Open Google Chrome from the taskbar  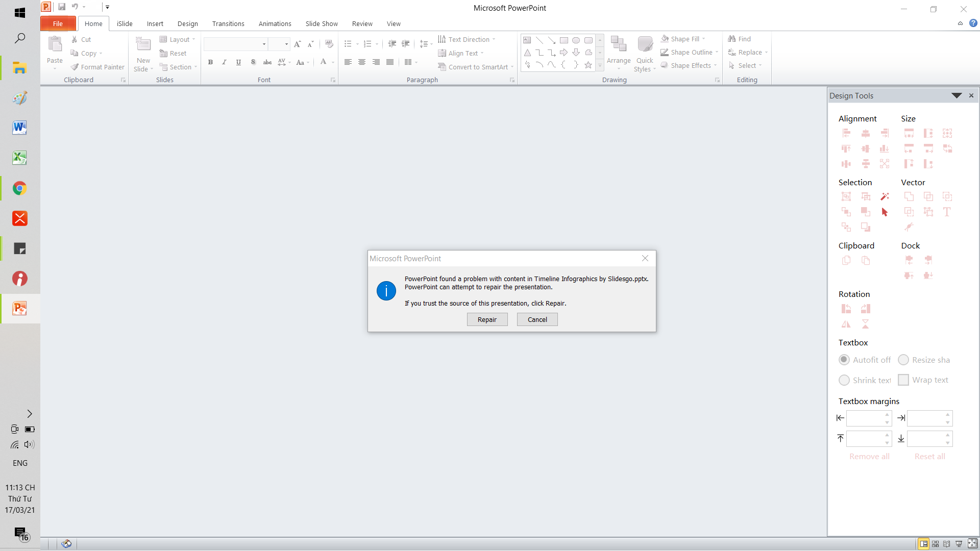[x=19, y=188]
